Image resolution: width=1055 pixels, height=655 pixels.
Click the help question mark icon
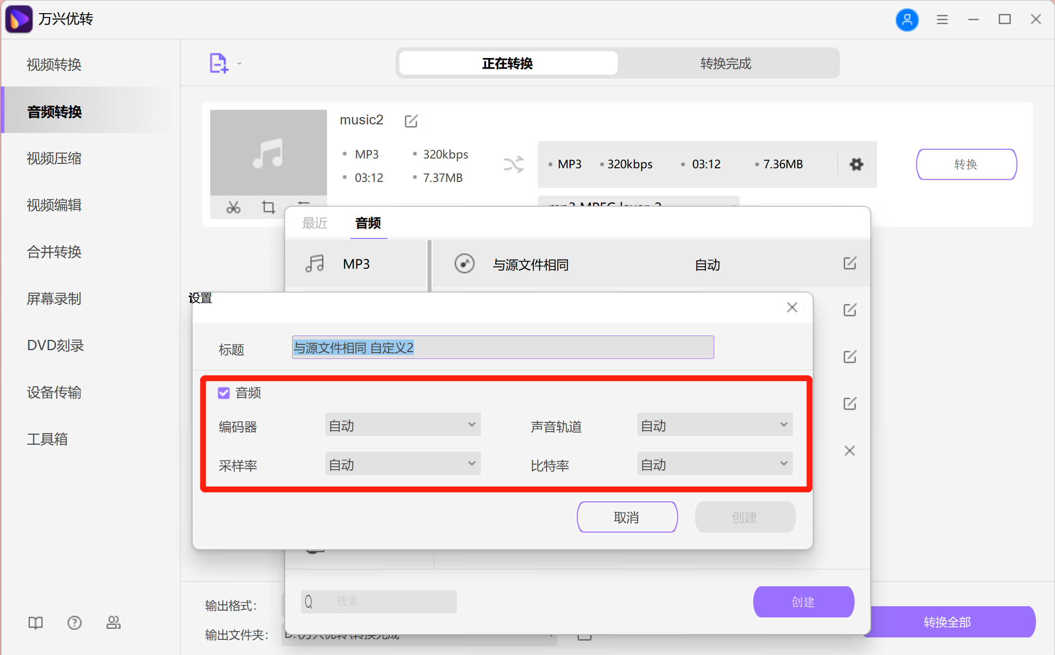point(74,622)
